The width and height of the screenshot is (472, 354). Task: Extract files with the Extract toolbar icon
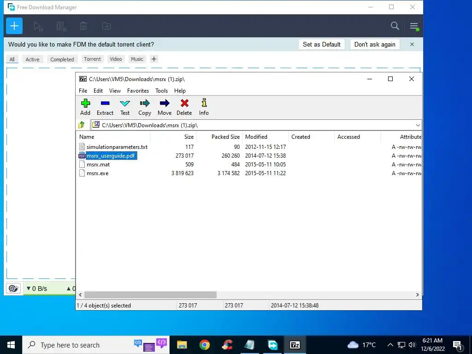[x=105, y=107]
